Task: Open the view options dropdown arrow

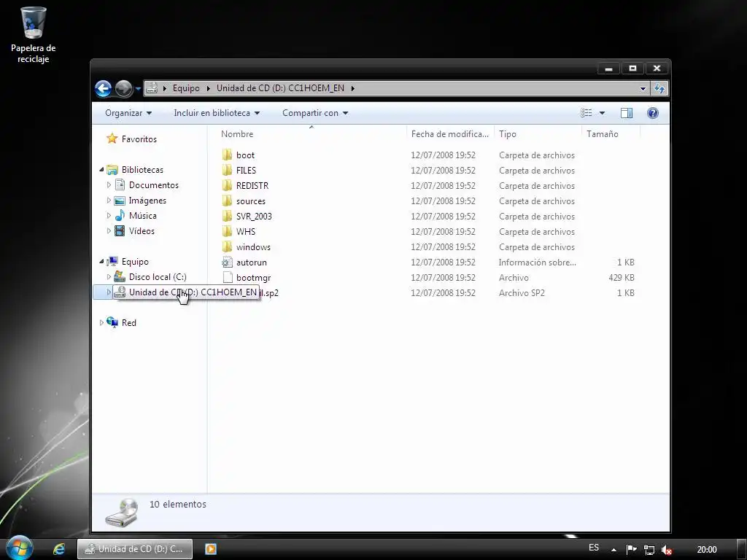Action: pyautogui.click(x=602, y=113)
